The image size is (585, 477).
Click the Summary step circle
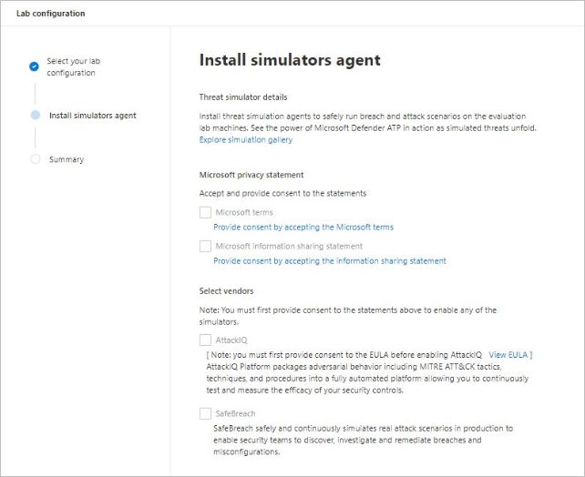point(35,159)
